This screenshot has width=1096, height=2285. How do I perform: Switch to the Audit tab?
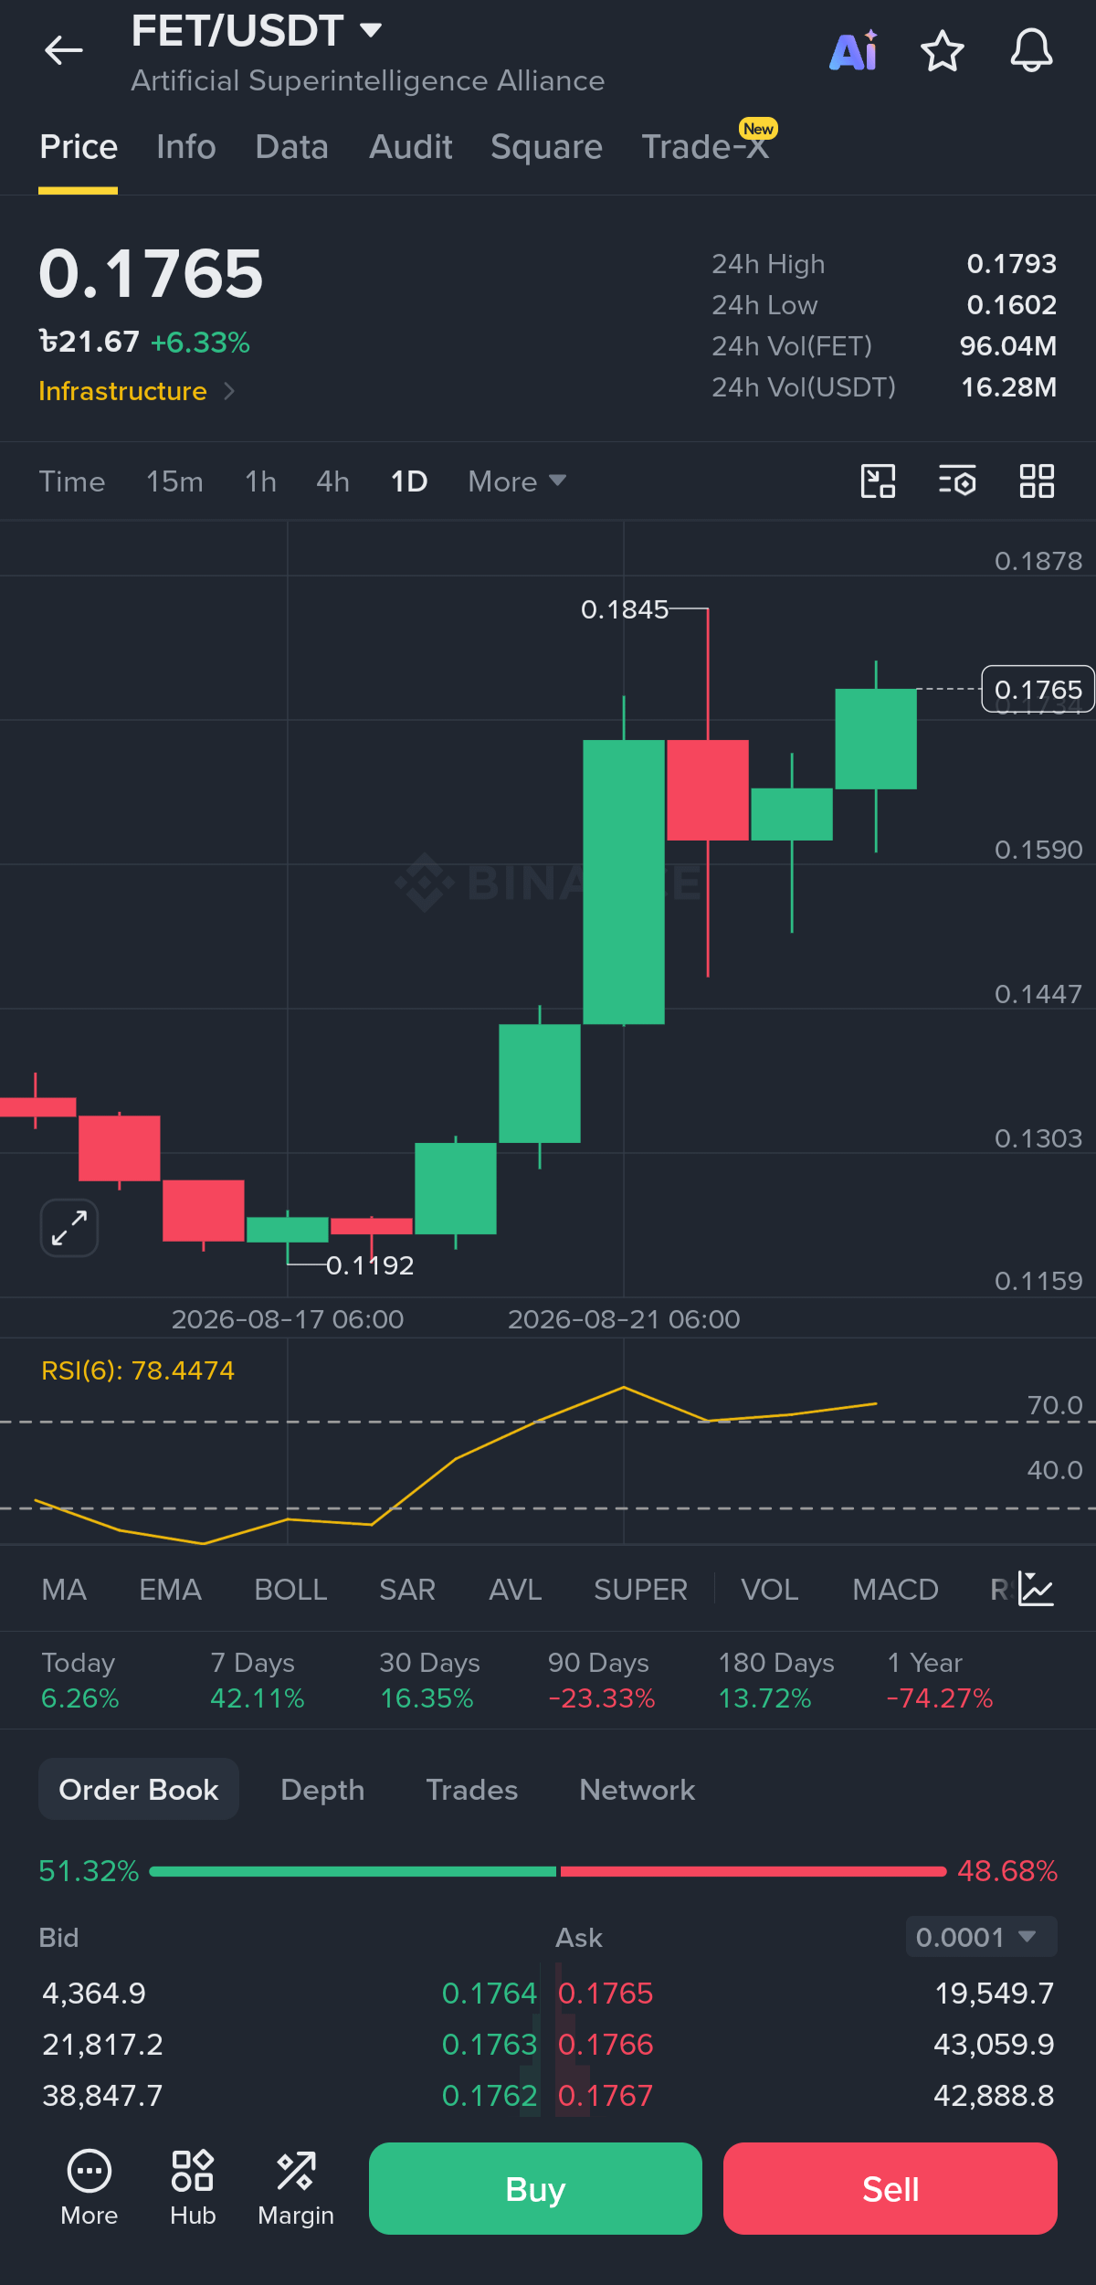411,147
